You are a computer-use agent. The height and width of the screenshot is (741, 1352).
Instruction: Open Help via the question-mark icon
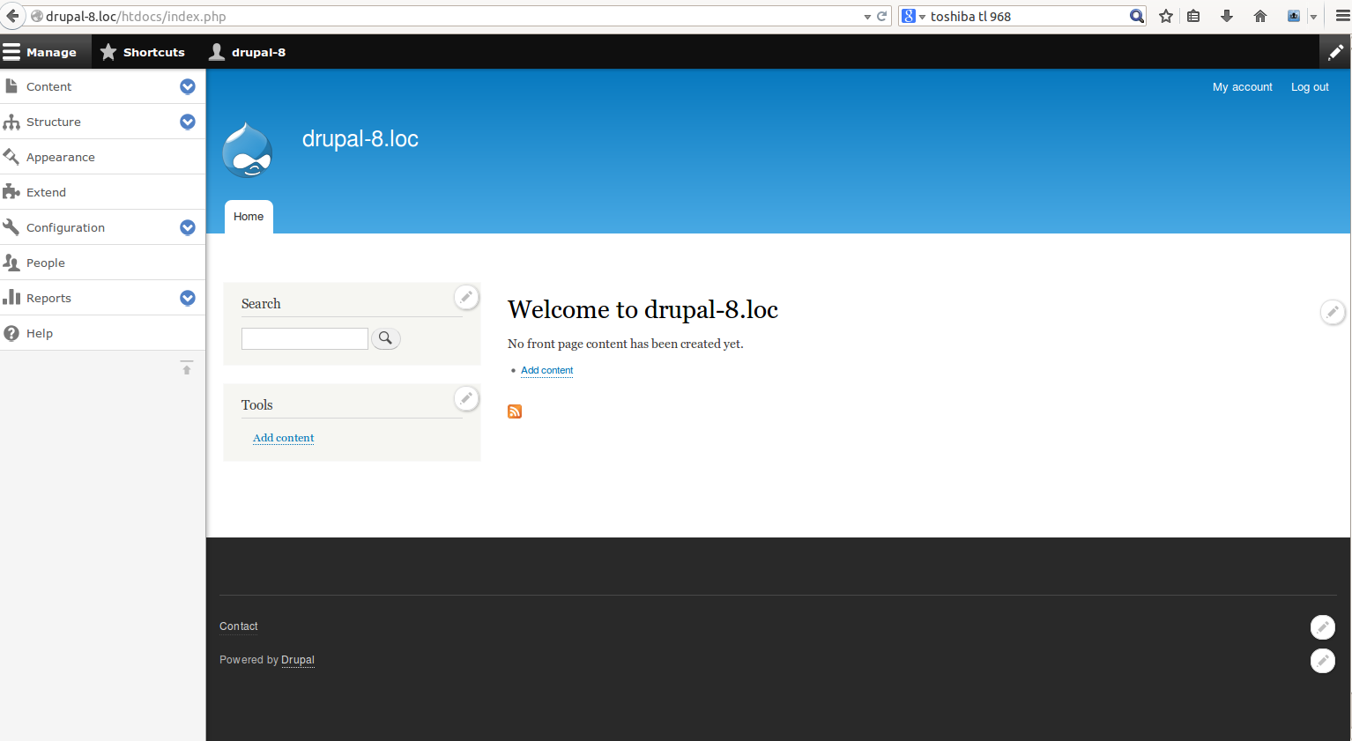pyautogui.click(x=12, y=332)
